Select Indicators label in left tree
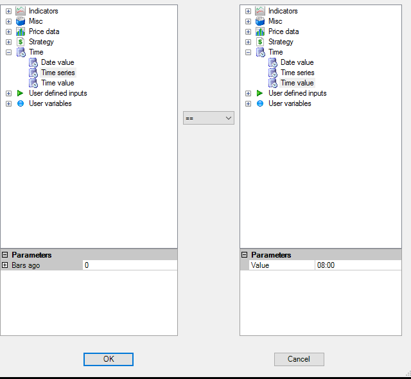The height and width of the screenshot is (379, 411). coord(44,11)
